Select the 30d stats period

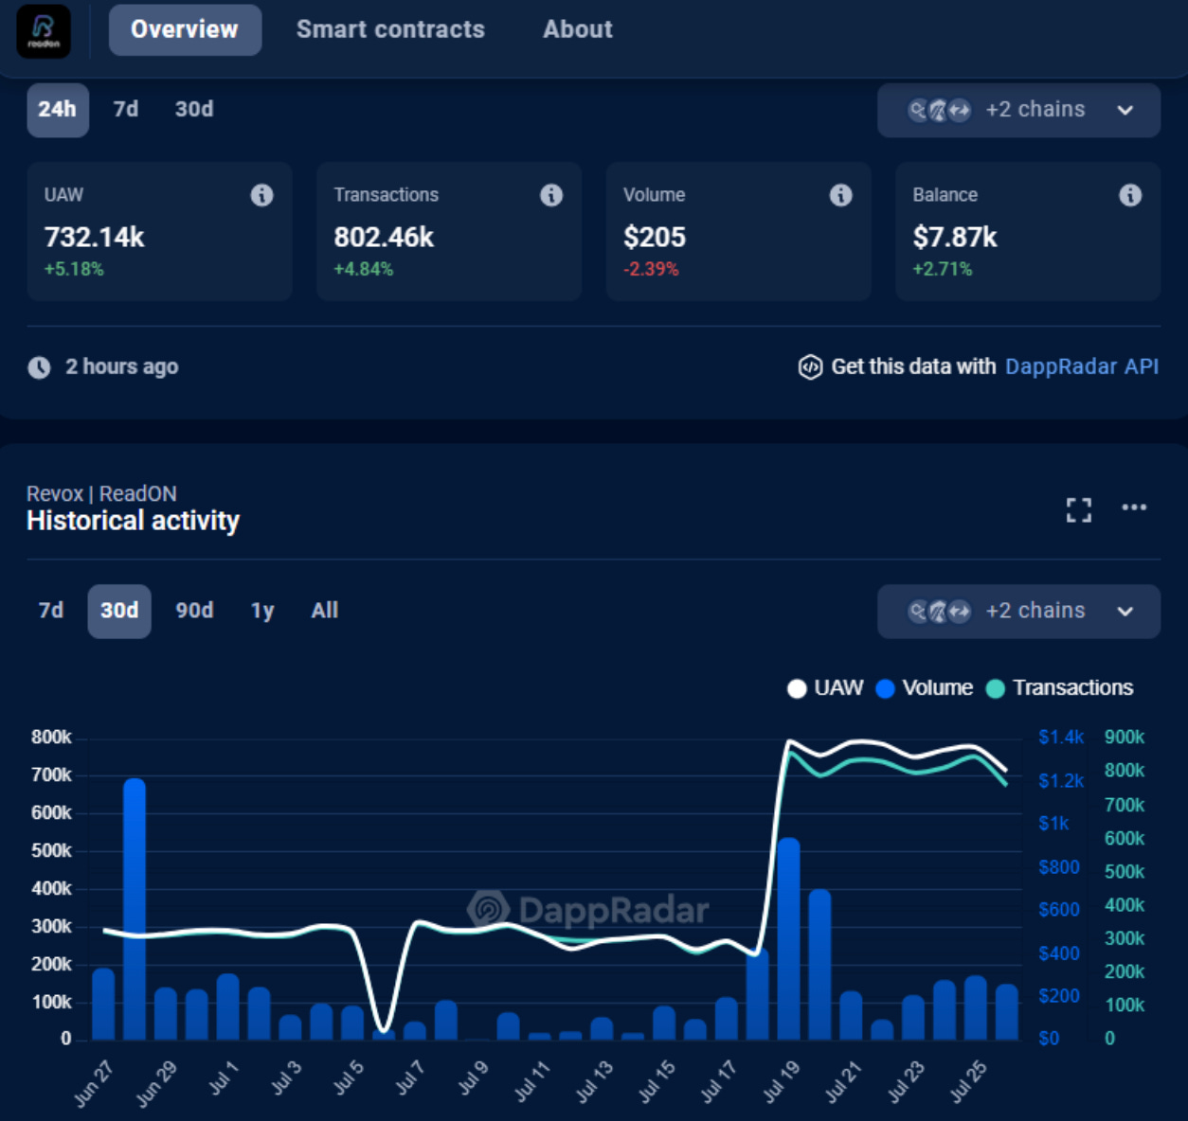tap(194, 110)
